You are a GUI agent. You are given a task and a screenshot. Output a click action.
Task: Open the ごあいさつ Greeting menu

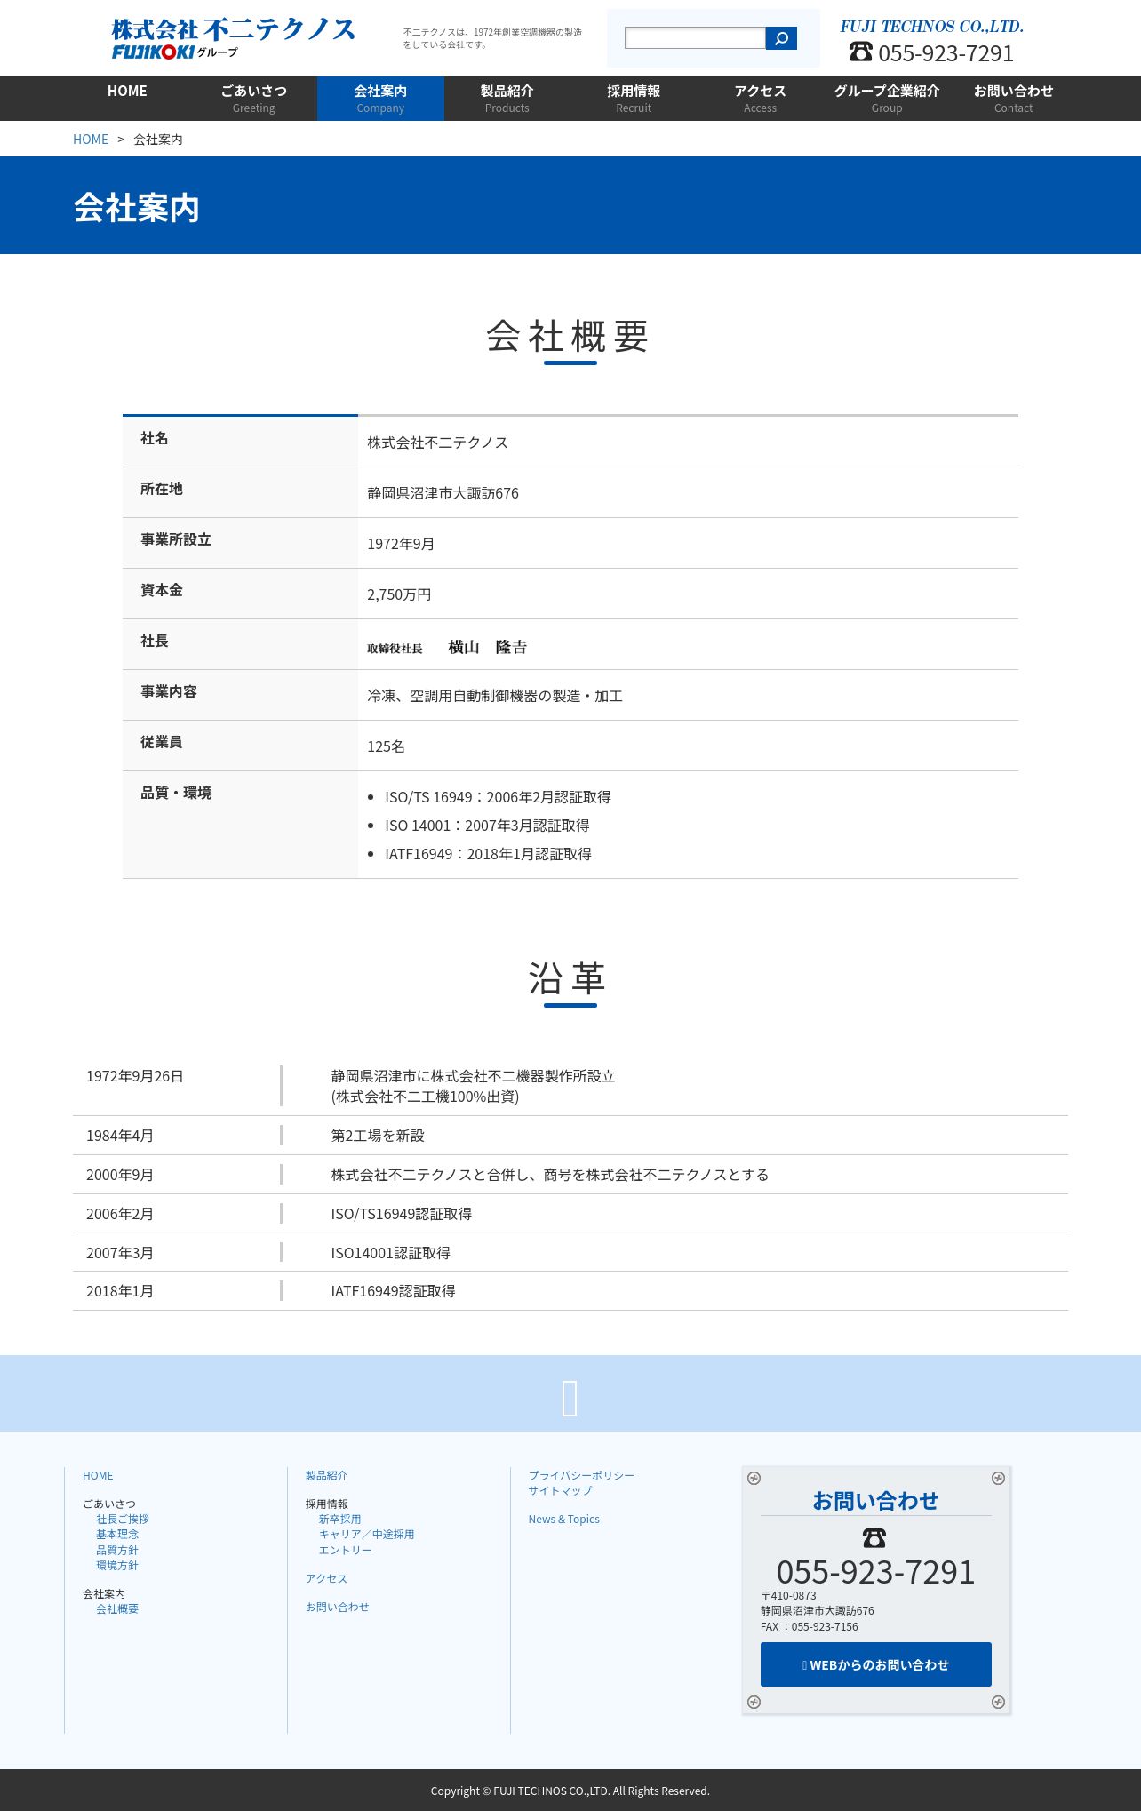(254, 99)
